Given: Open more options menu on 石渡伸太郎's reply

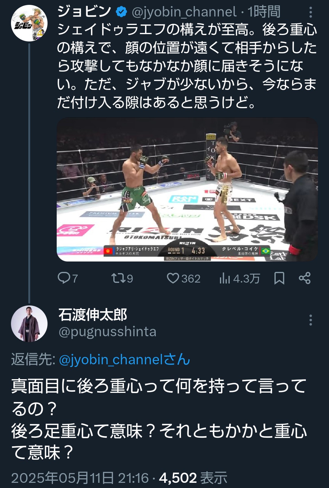Looking at the screenshot, I should pos(310,320).
